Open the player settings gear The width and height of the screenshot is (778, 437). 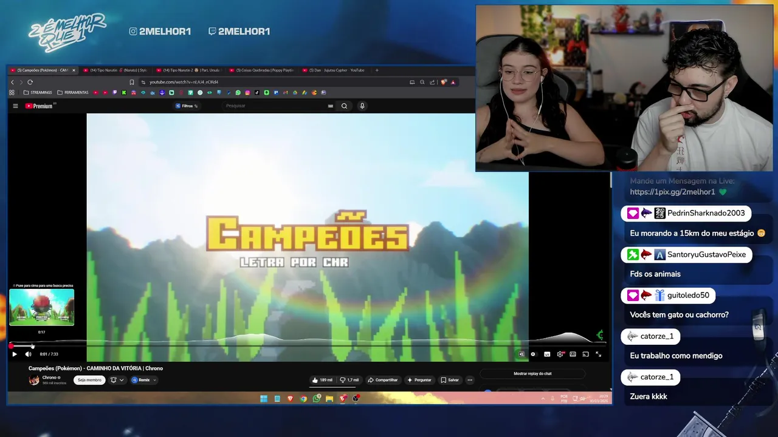coord(560,354)
